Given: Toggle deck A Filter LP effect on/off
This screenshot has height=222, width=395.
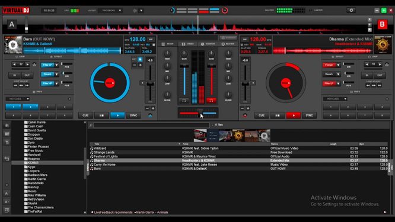Looking at the screenshot, I should pyautogui.click(x=47, y=65).
